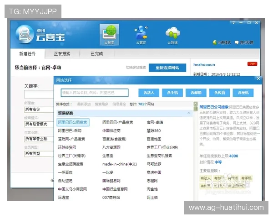This screenshot has height=219, width=273.
Task: Open the 所有类型 member type dropdown
Action: pyautogui.click(x=39, y=154)
